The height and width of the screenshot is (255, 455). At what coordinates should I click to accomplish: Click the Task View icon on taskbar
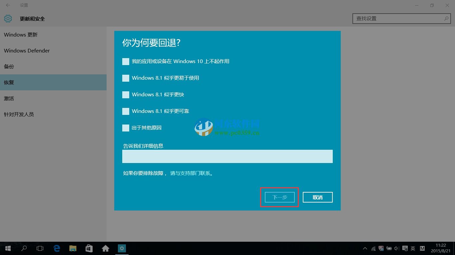(x=40, y=248)
